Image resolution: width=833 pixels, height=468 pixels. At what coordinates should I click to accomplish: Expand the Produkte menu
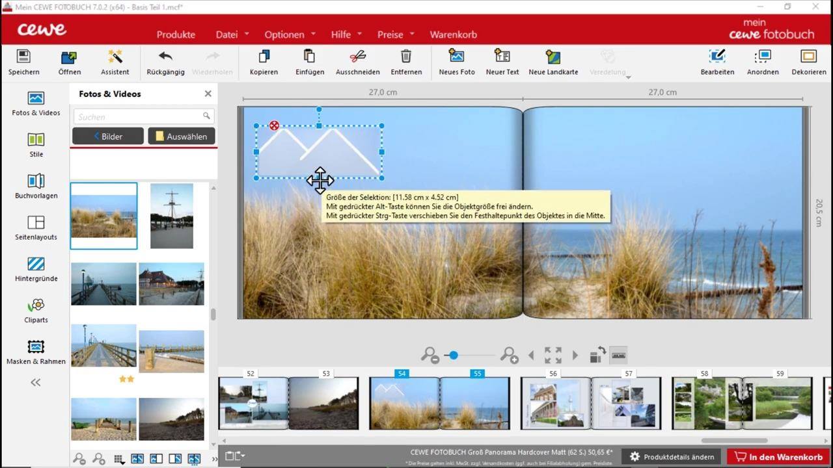tap(176, 34)
